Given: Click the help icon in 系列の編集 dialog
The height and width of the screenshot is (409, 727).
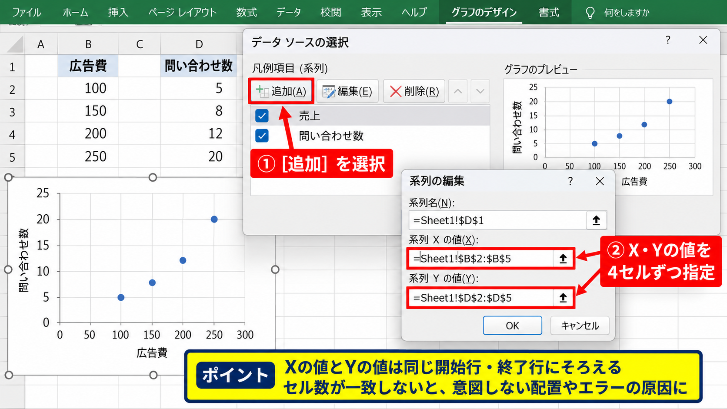Looking at the screenshot, I should (570, 181).
